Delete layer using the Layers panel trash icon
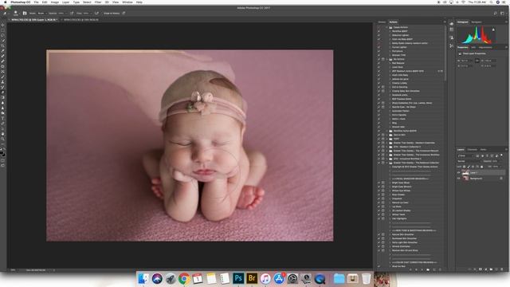 tap(502, 269)
